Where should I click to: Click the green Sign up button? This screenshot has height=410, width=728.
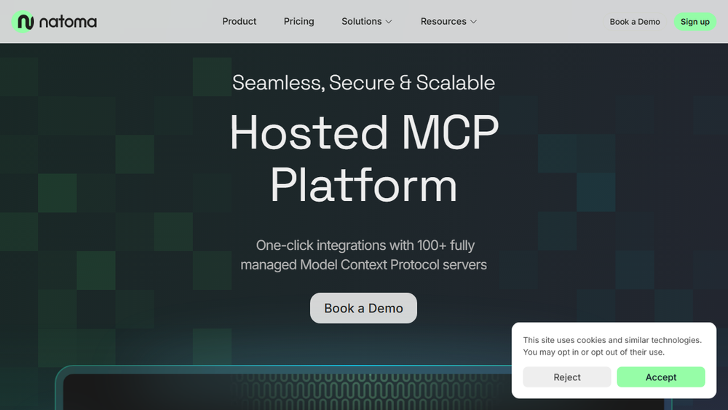tap(695, 22)
